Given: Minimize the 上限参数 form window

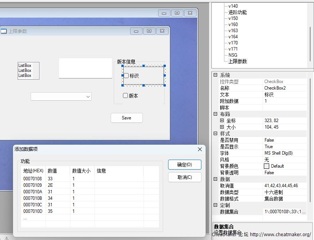Looking at the screenshot, I should click(136, 31).
